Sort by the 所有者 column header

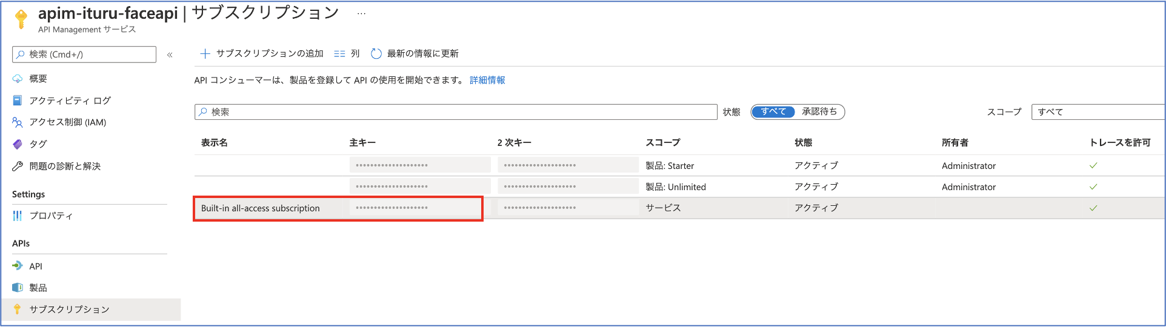pos(955,142)
